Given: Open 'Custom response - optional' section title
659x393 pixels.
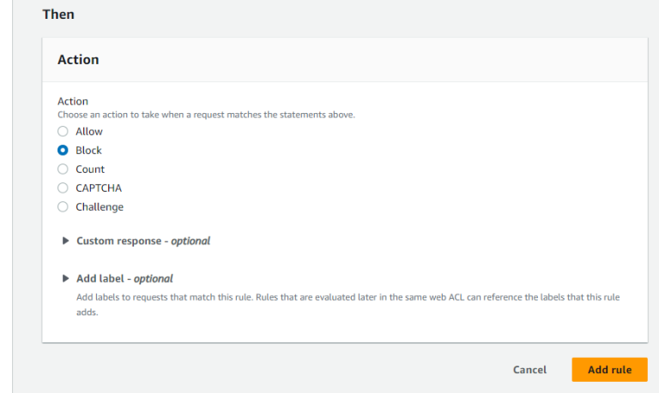Looking at the screenshot, I should tap(143, 241).
